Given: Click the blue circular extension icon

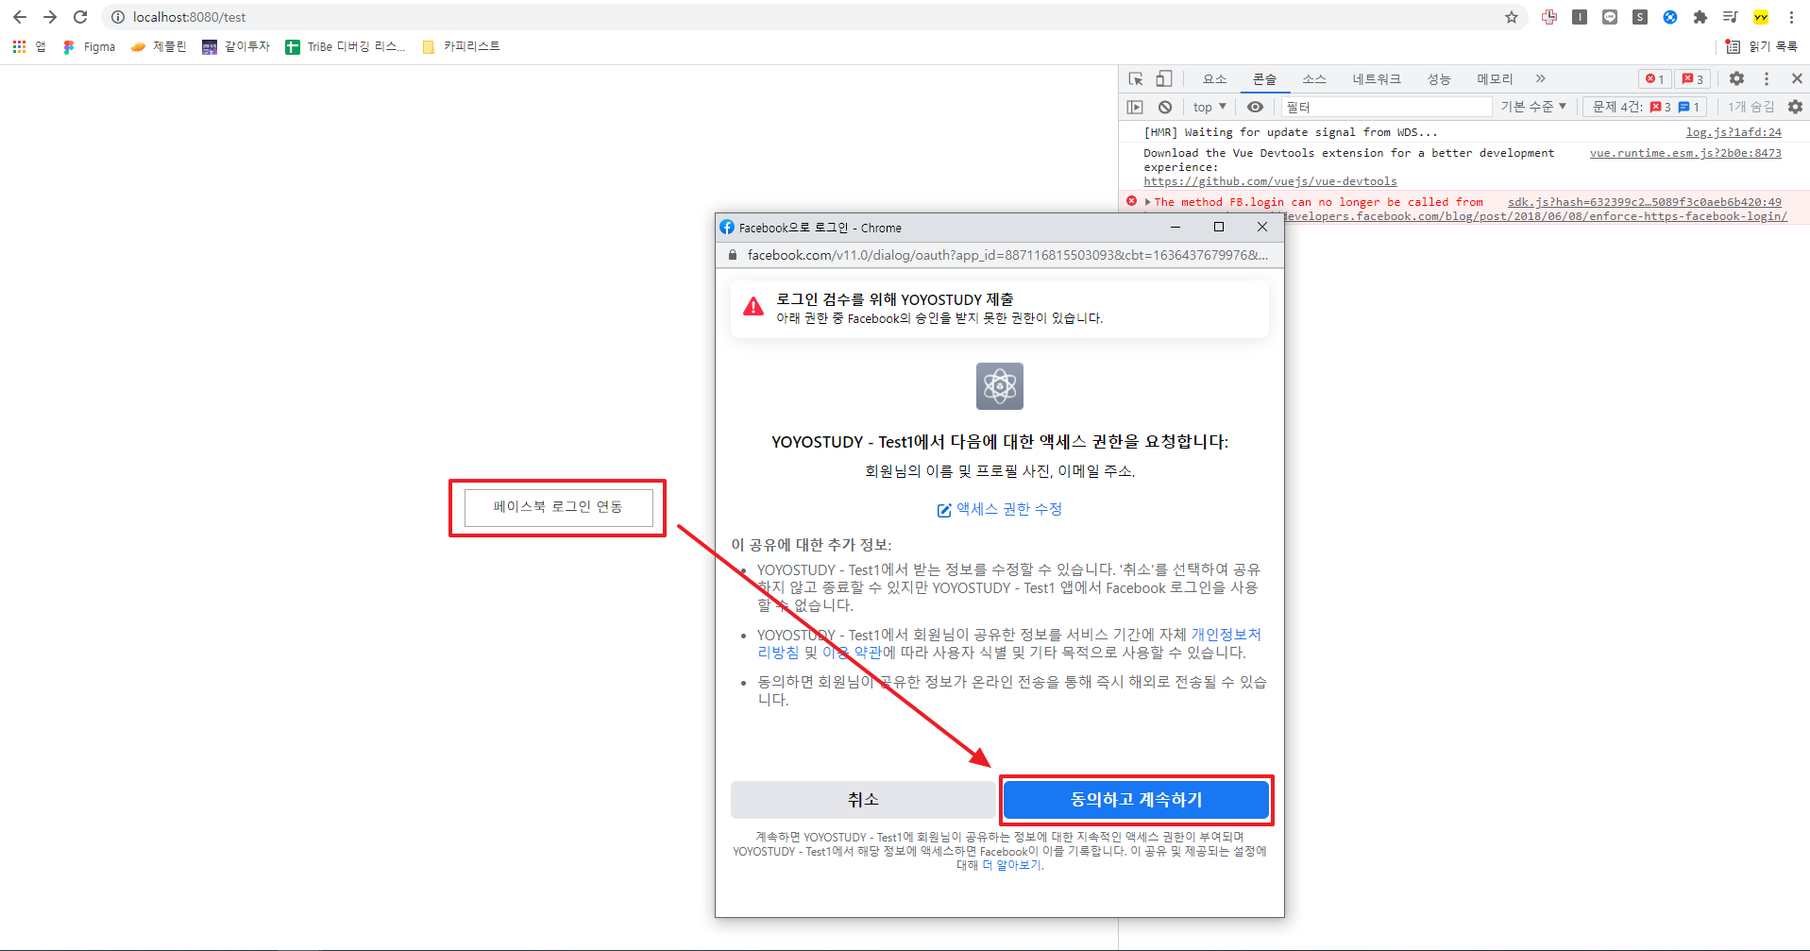Looking at the screenshot, I should click(1670, 17).
